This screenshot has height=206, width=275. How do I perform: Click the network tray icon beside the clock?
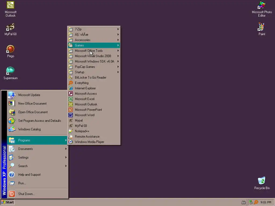pos(251,202)
